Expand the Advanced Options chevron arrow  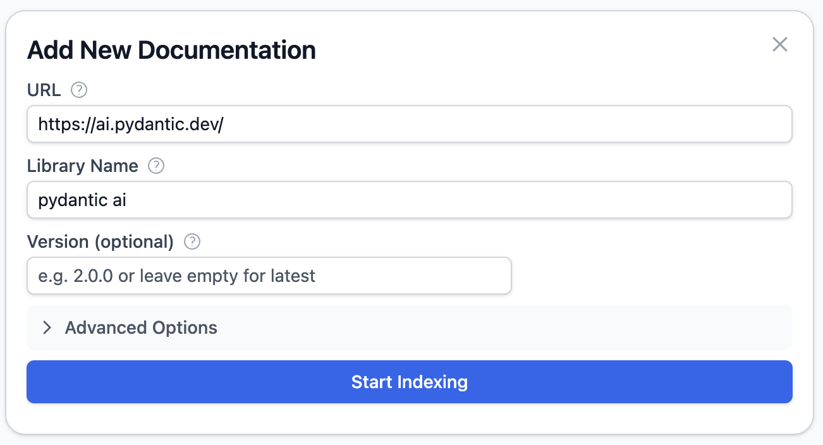[x=46, y=327]
